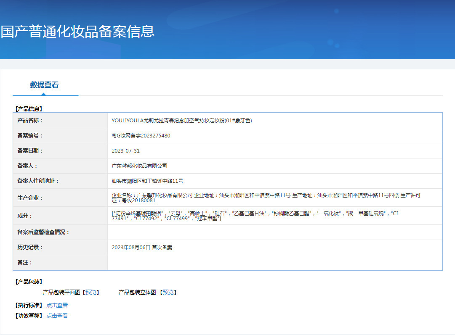Select filing number 粤G妆网备字2023275480
The height and width of the screenshot is (335, 455).
click(141, 136)
